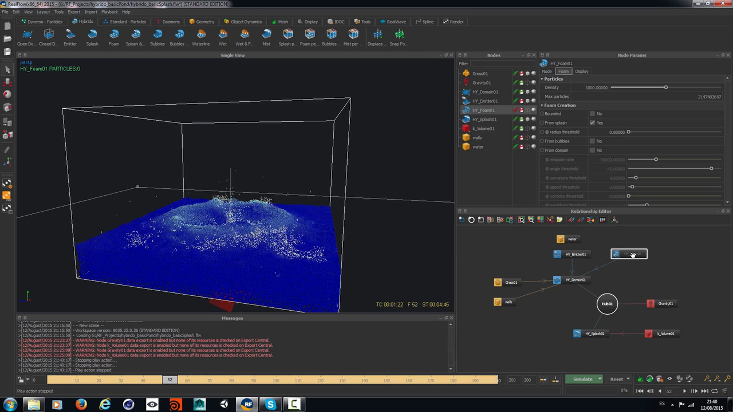Select the k_Volume01 node in Relationship Editor
This screenshot has height=412, width=733.
point(662,334)
